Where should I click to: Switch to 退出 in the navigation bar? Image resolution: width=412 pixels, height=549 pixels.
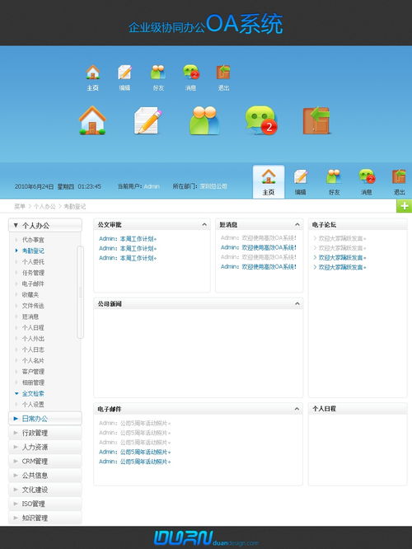tap(399, 181)
